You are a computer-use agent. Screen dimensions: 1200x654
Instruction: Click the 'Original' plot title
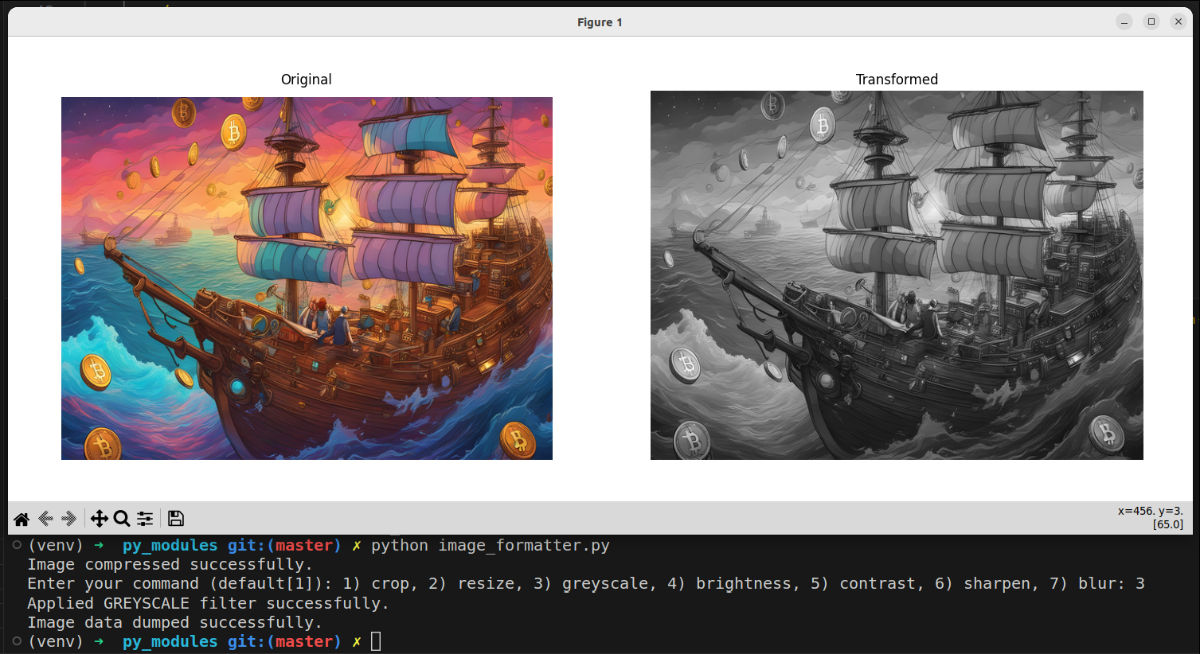(x=307, y=80)
